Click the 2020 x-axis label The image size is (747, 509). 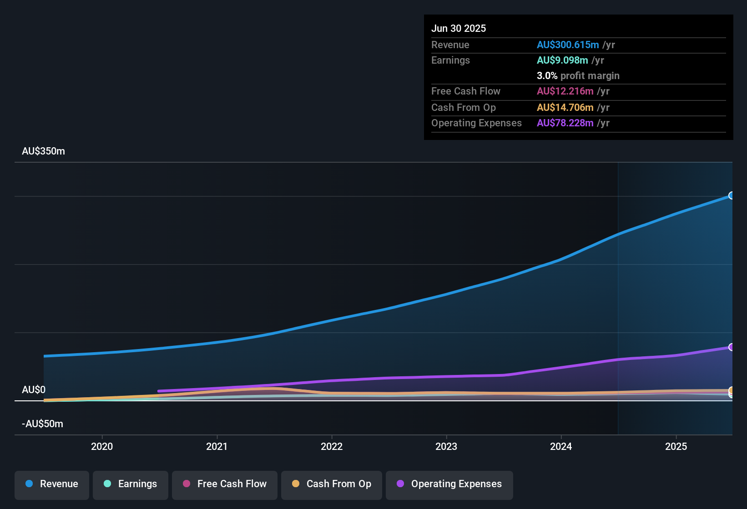[102, 446]
